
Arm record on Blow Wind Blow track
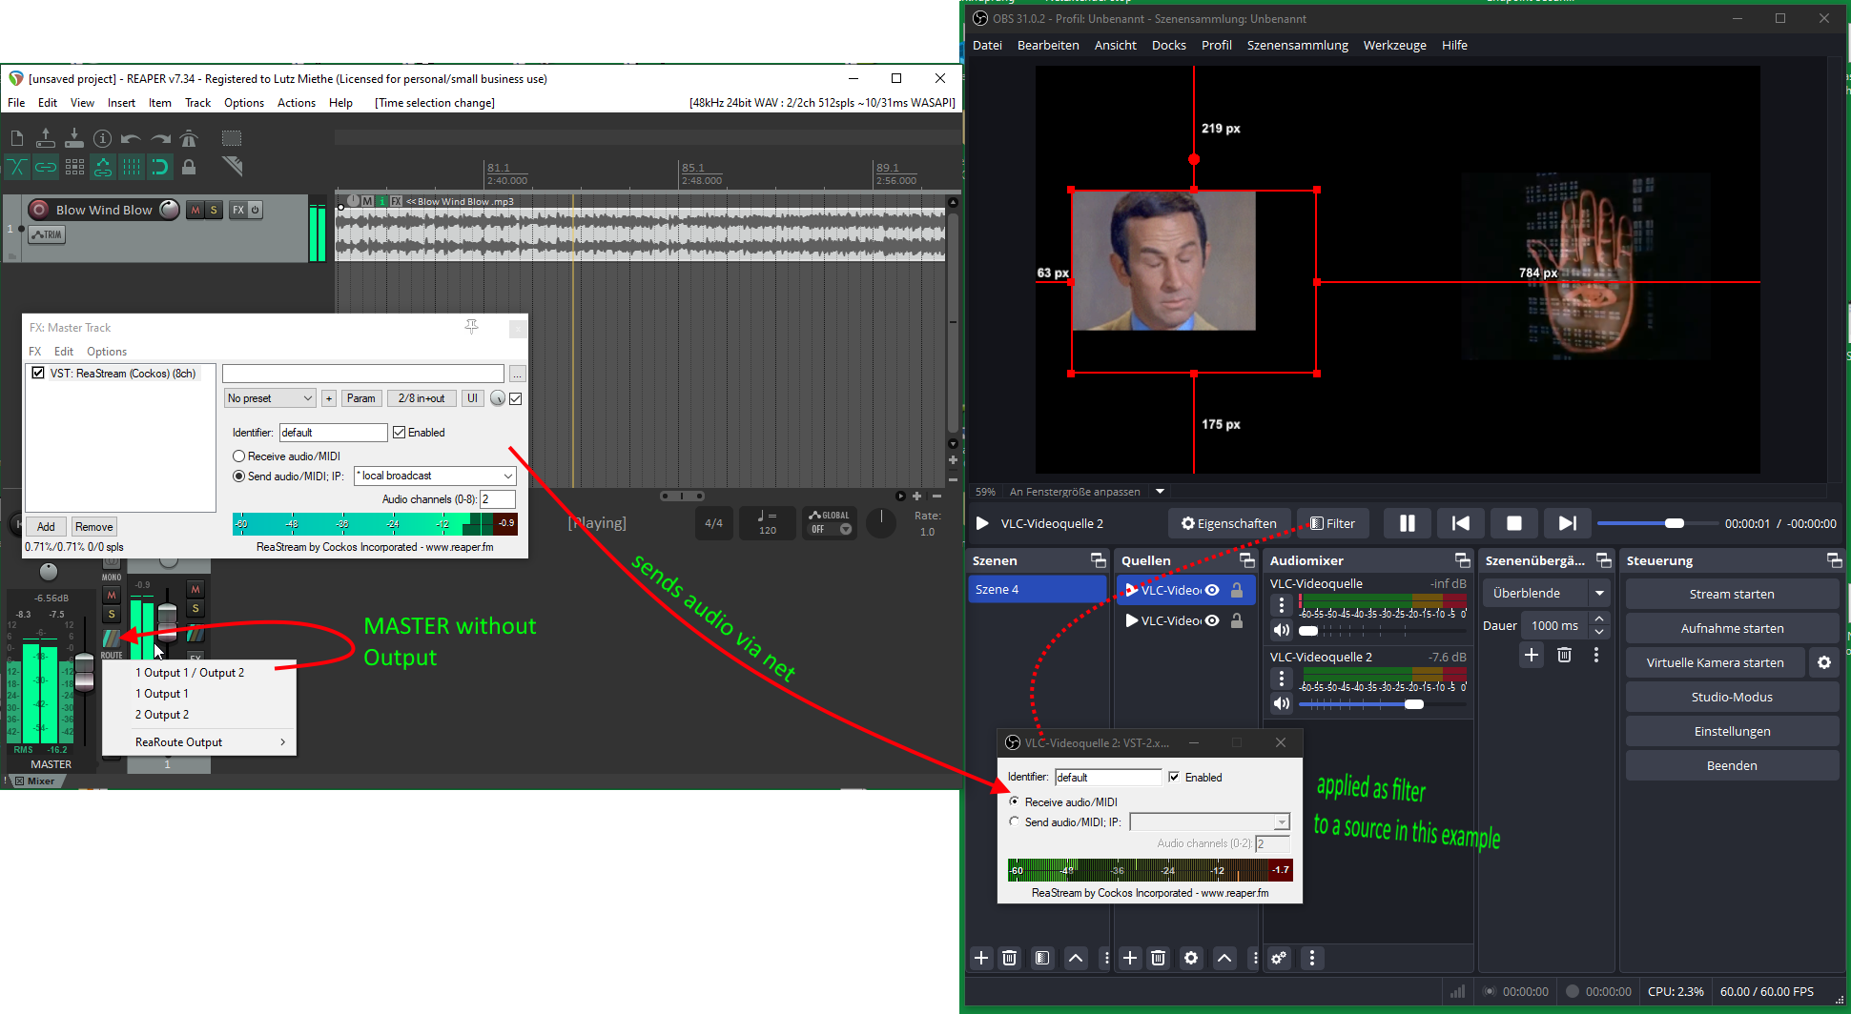[39, 210]
